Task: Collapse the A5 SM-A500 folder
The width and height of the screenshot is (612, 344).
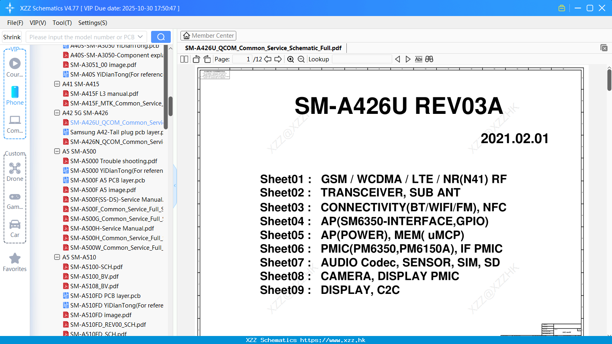Action: point(57,152)
